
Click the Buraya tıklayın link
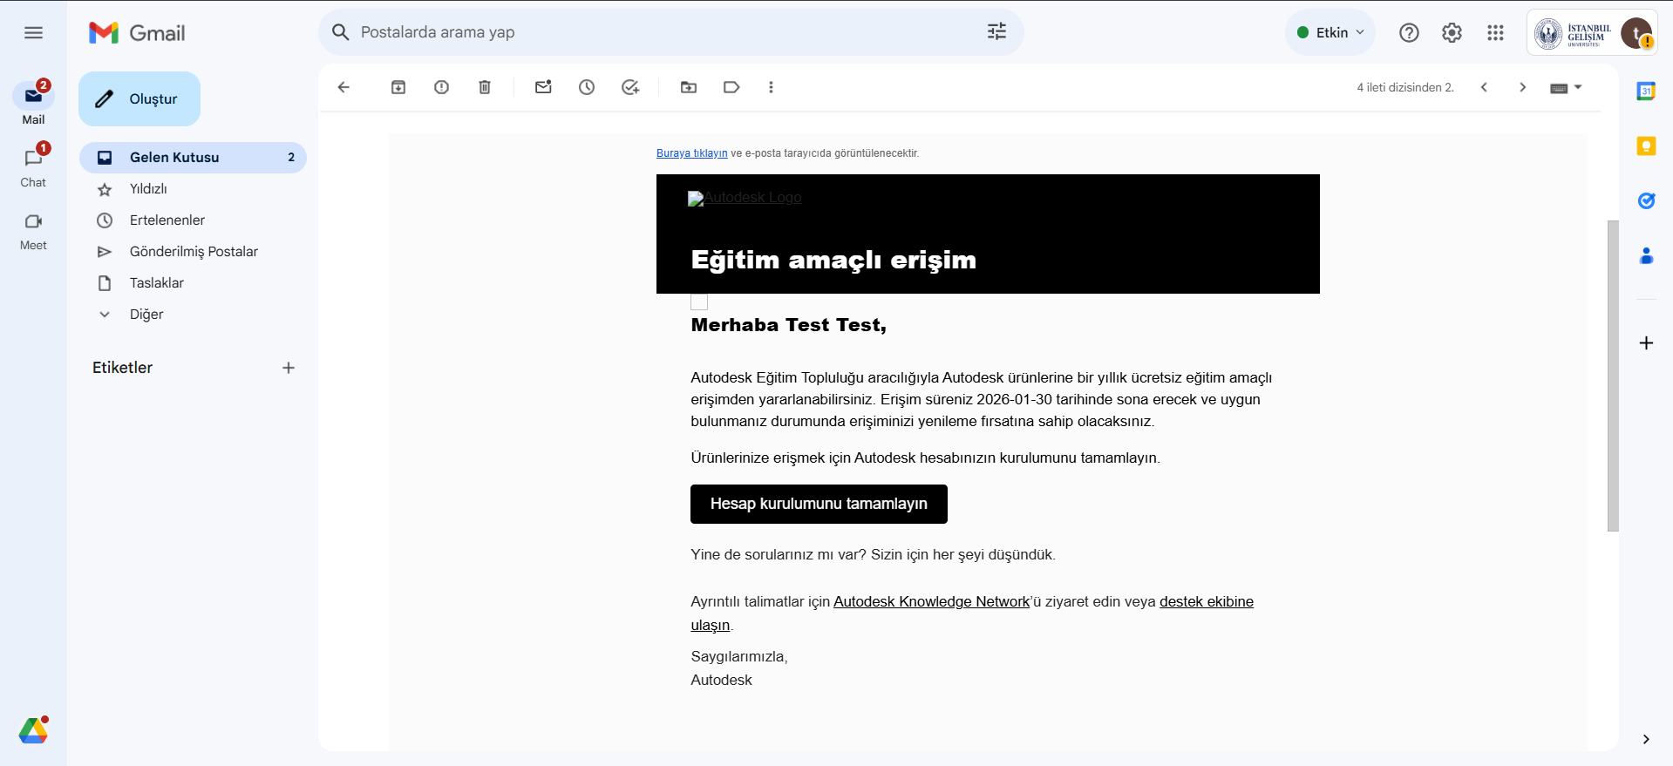(691, 153)
